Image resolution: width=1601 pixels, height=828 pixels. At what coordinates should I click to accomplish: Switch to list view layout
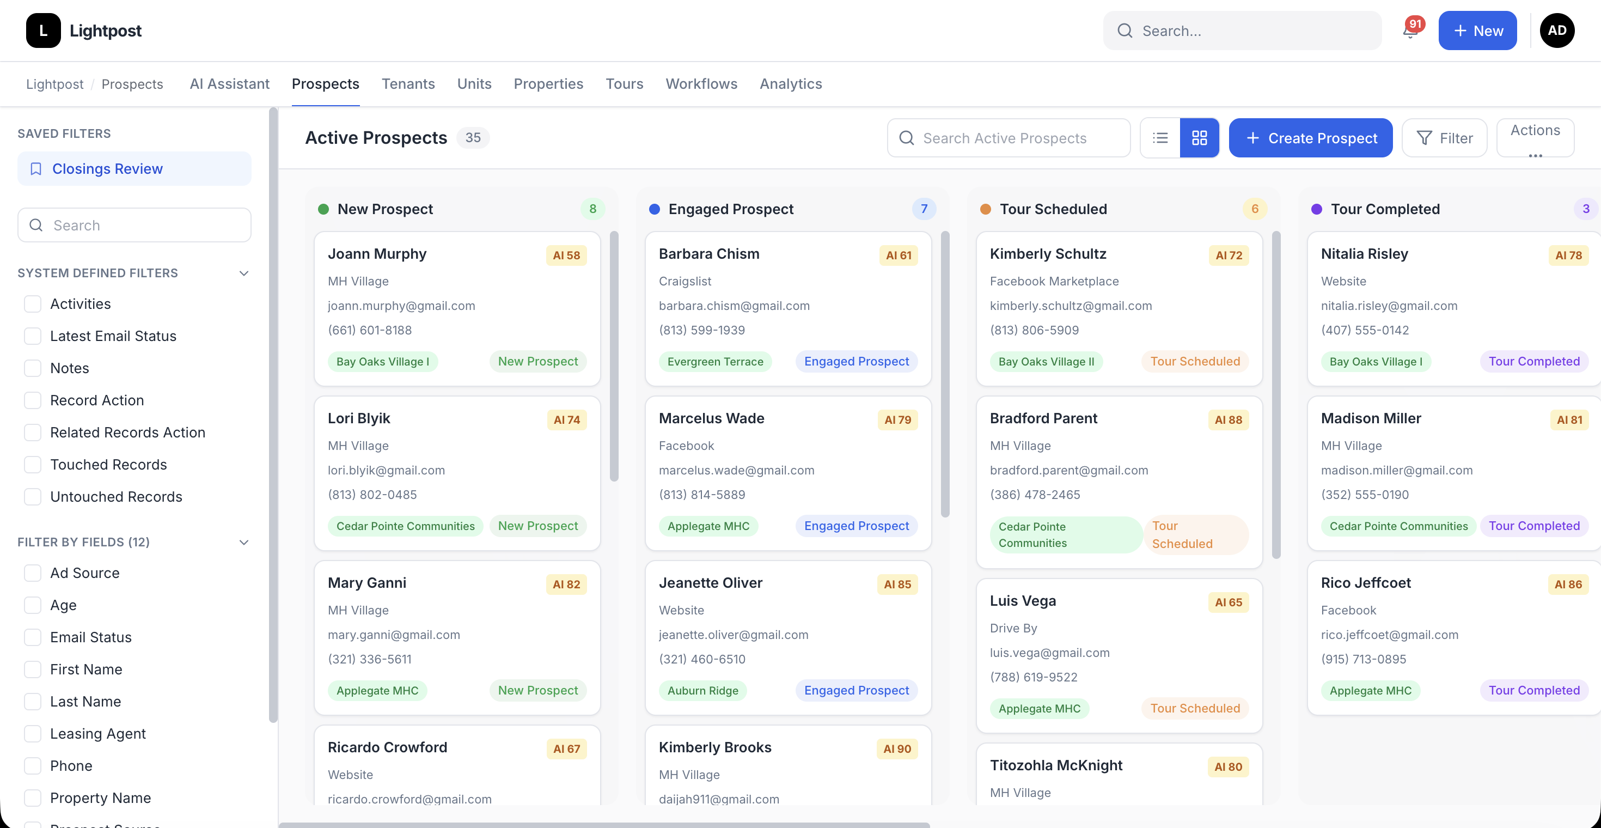point(1160,138)
